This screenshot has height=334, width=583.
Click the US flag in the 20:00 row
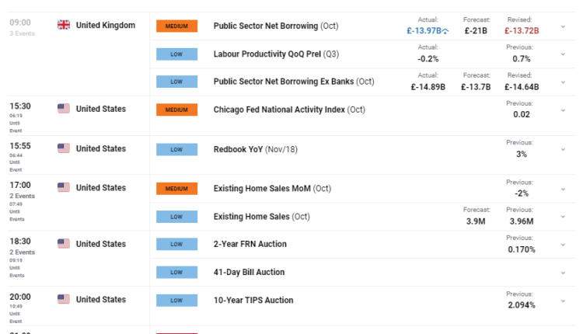coord(64,299)
